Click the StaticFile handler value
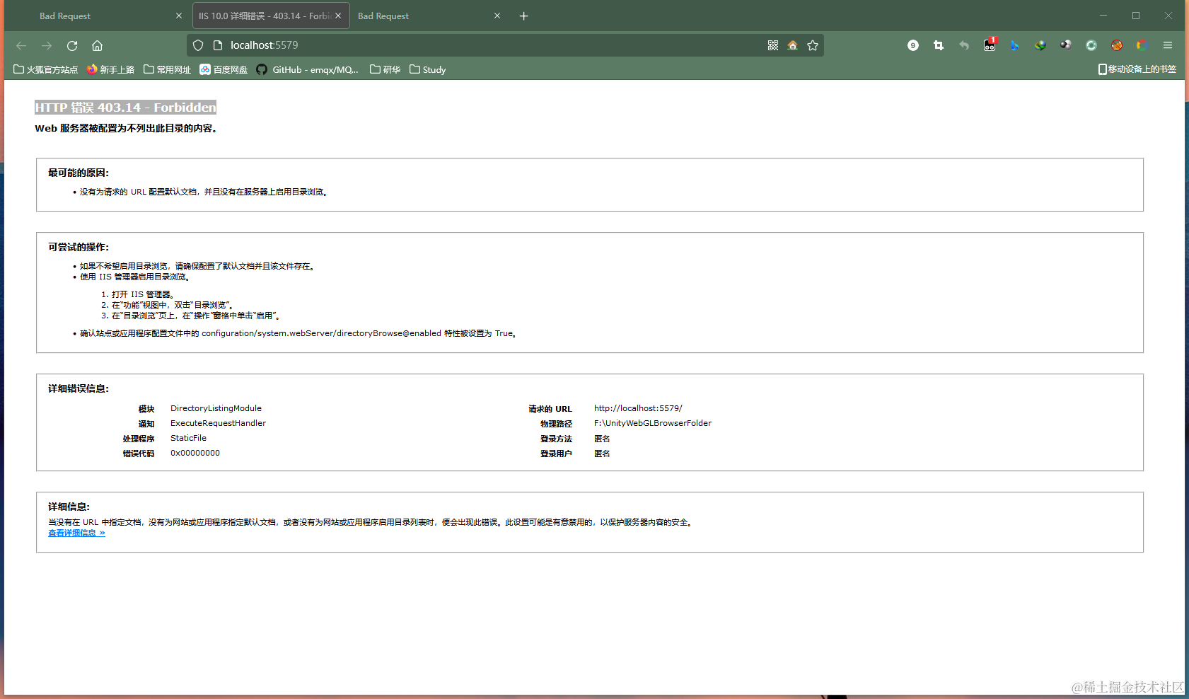1189x699 pixels. pos(188,438)
